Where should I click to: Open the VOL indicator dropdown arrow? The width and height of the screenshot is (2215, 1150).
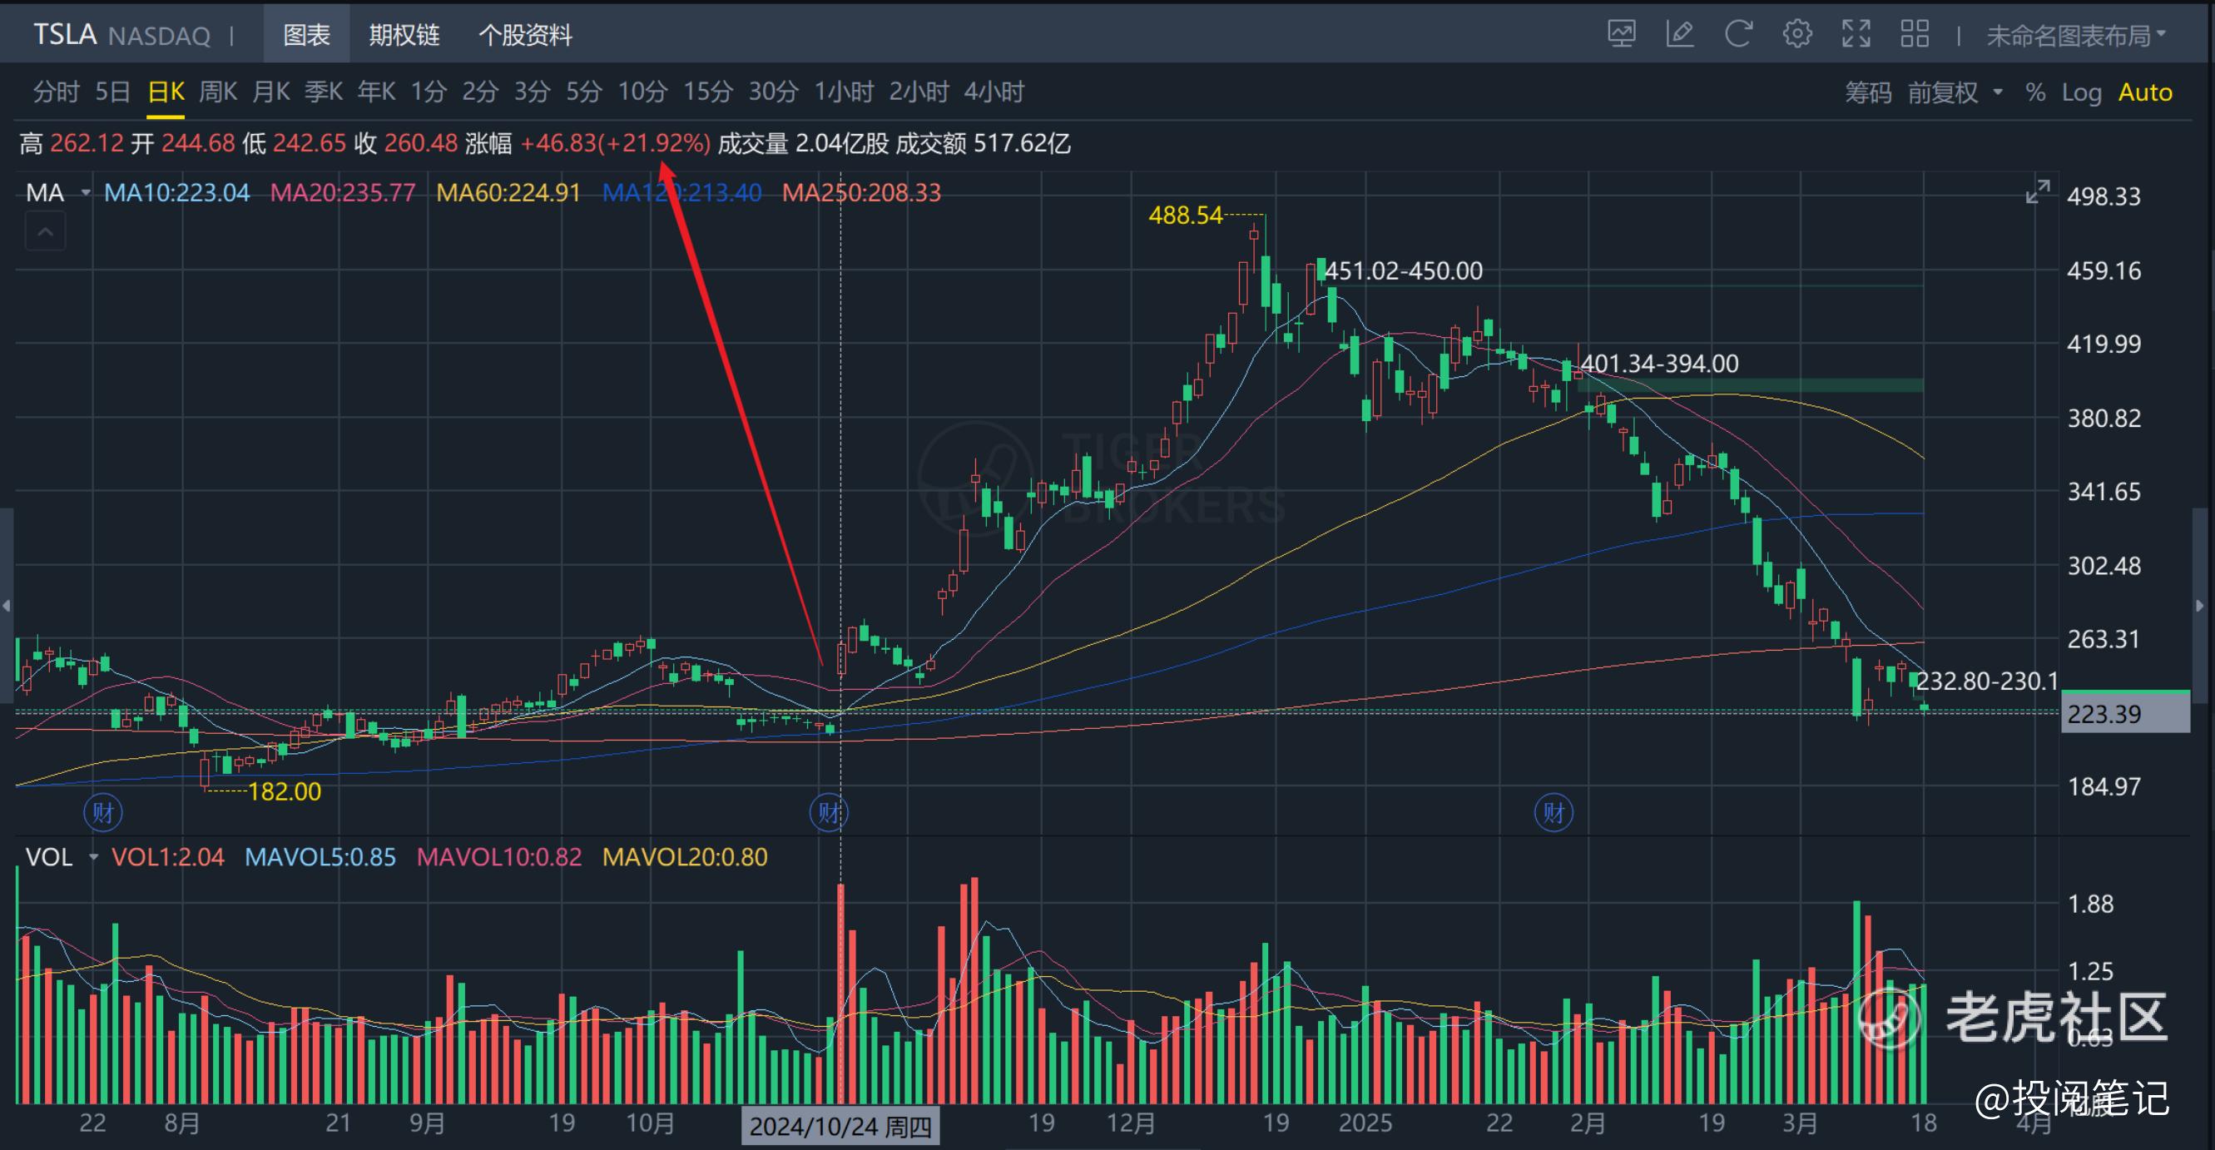point(93,858)
